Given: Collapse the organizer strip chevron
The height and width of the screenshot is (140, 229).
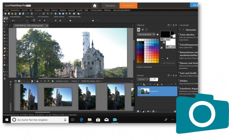Looking at the screenshot, I should pos(132,81).
